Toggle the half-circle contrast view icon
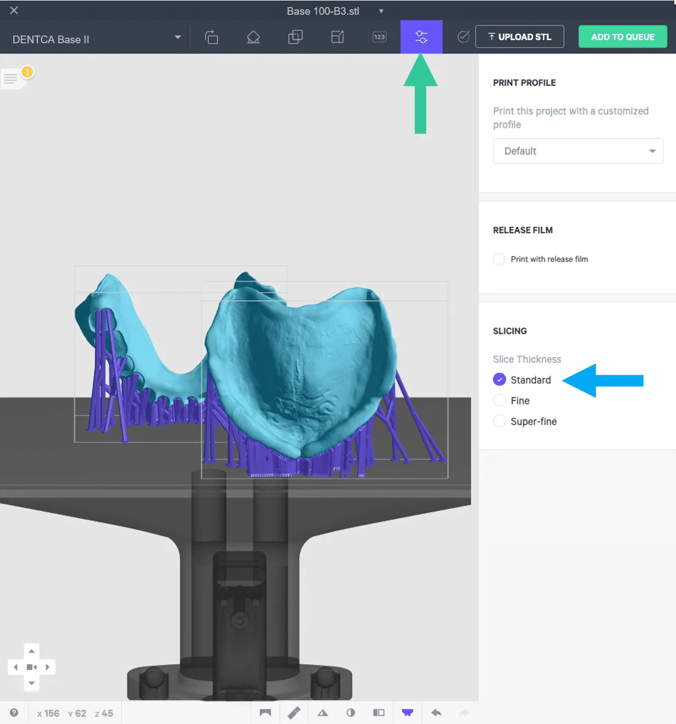The height and width of the screenshot is (724, 676). pos(351,713)
